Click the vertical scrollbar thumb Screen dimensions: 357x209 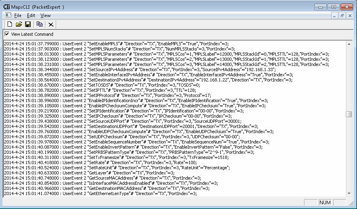pyautogui.click(x=349, y=114)
